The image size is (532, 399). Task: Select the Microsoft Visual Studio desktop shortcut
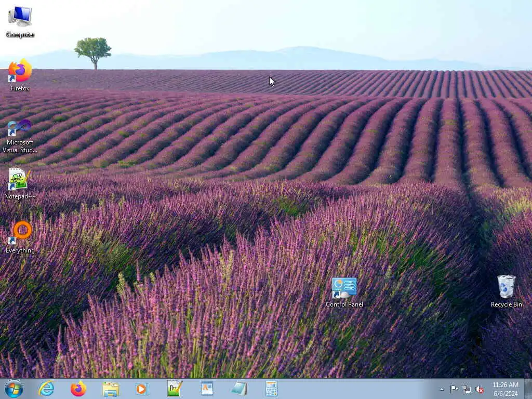20,136
